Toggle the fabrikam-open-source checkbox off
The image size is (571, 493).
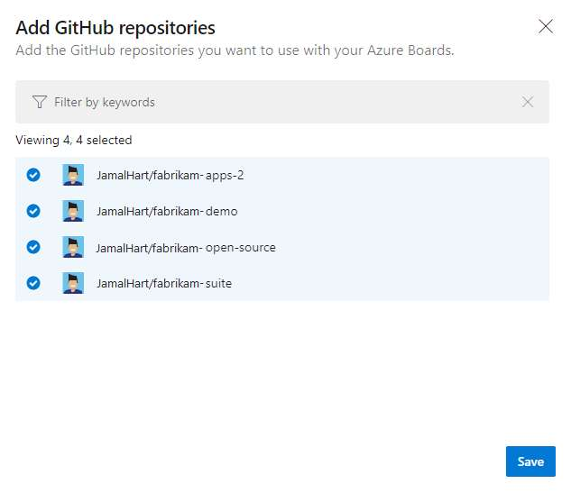pyautogui.click(x=33, y=247)
